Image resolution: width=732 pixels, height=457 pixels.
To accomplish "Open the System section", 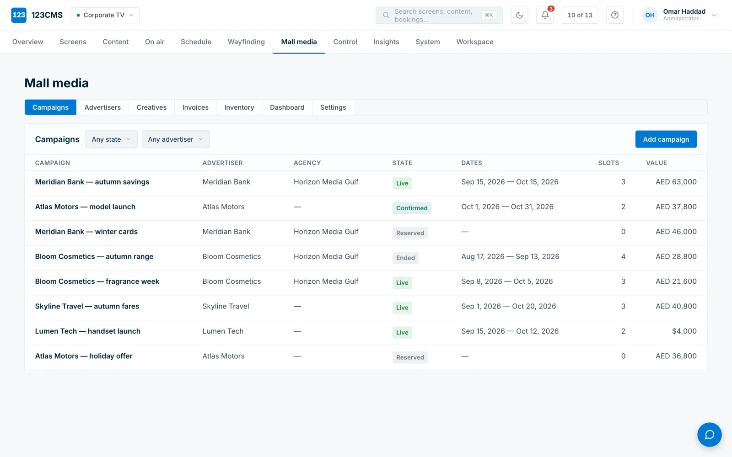I will pos(428,42).
